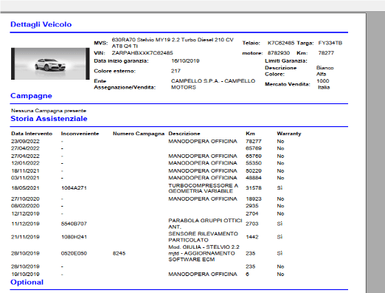Image resolution: width=385 pixels, height=293 pixels.
Task: Click the Km value 55350
Action: pos(254,163)
